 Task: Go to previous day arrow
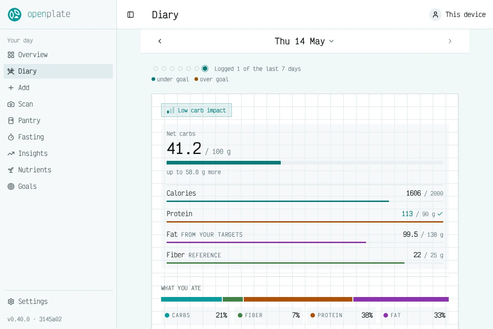pos(160,41)
